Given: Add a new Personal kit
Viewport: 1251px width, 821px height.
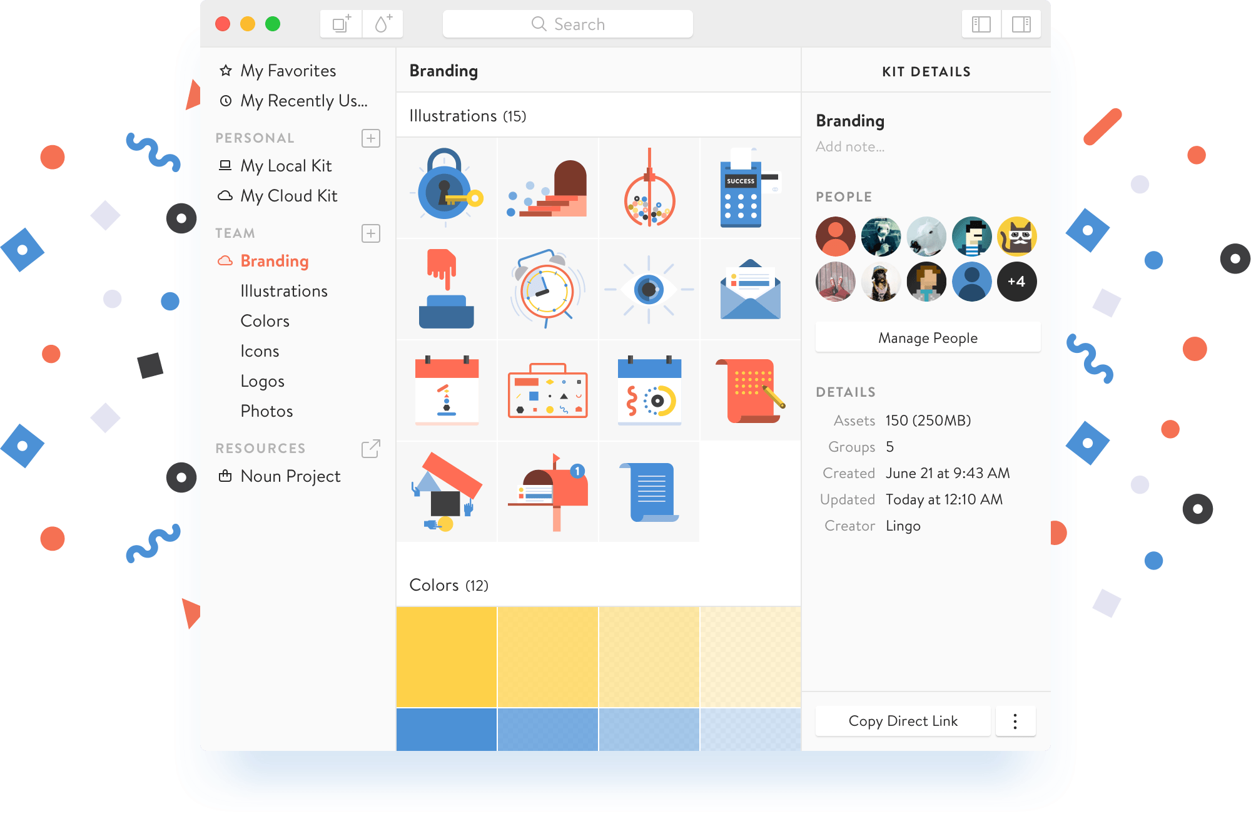Looking at the screenshot, I should point(371,138).
